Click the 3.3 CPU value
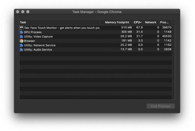This screenshot has width=195, height=131. pos(140,40)
